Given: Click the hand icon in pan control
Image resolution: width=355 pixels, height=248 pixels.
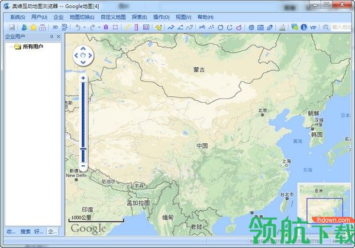Looking at the screenshot, I should [x=83, y=56].
